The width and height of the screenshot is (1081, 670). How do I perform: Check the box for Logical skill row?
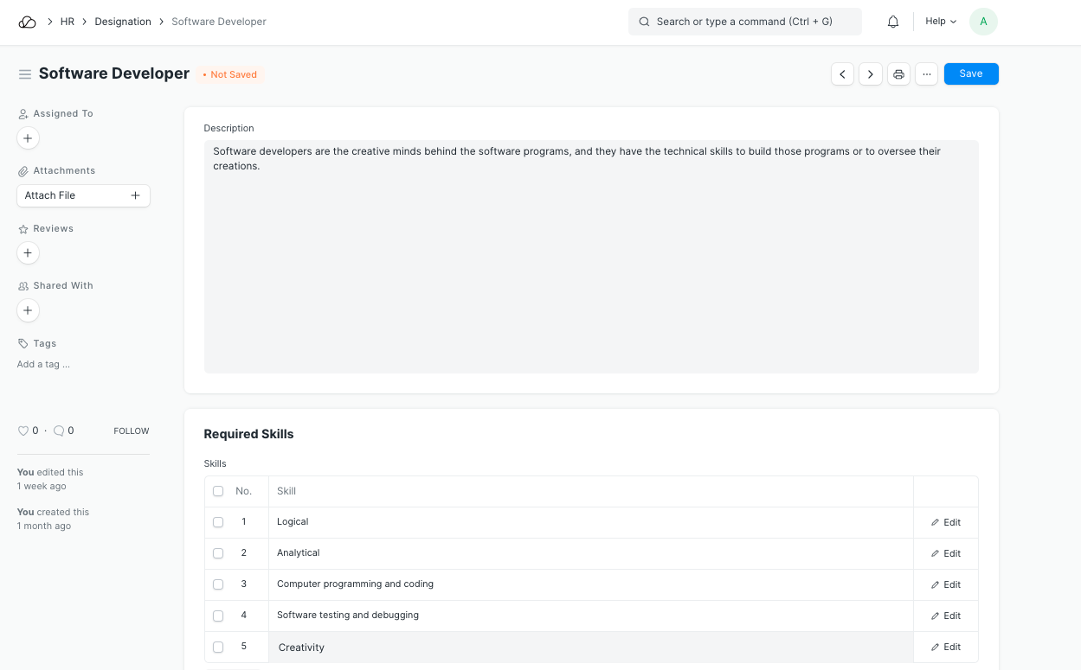(218, 522)
